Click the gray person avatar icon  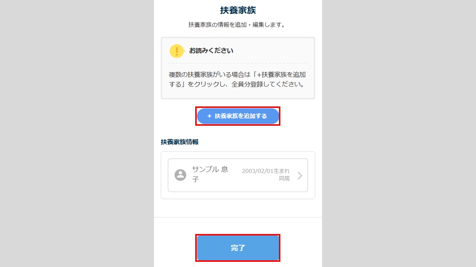coord(180,175)
